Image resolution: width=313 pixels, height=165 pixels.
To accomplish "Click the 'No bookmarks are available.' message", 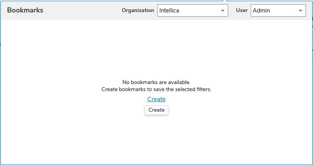I will (x=156, y=82).
